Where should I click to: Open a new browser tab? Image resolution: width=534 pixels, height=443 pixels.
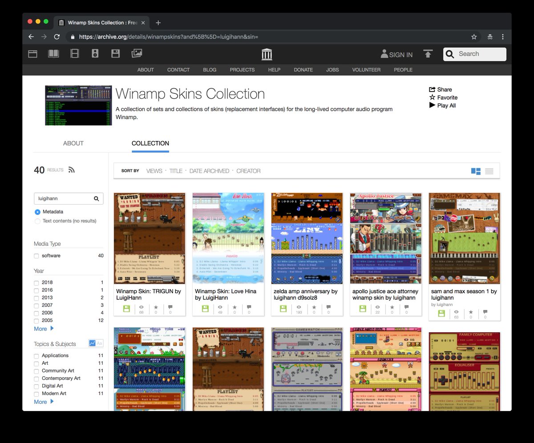click(158, 23)
